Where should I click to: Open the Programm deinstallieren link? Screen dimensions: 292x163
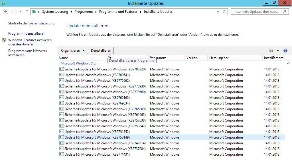[27, 34]
